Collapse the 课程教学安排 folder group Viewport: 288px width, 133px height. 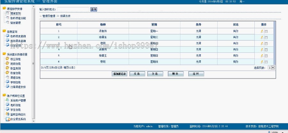click(4, 8)
